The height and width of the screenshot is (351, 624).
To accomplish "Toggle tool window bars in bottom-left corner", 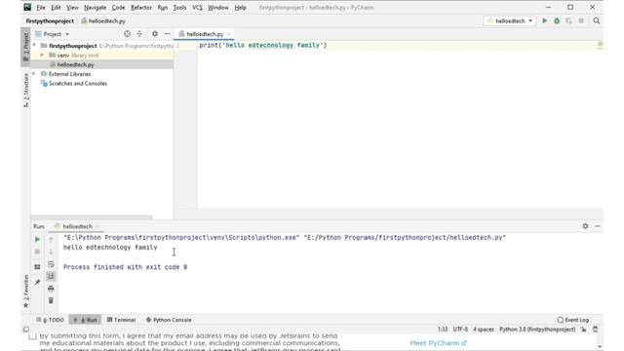I will tap(26, 330).
